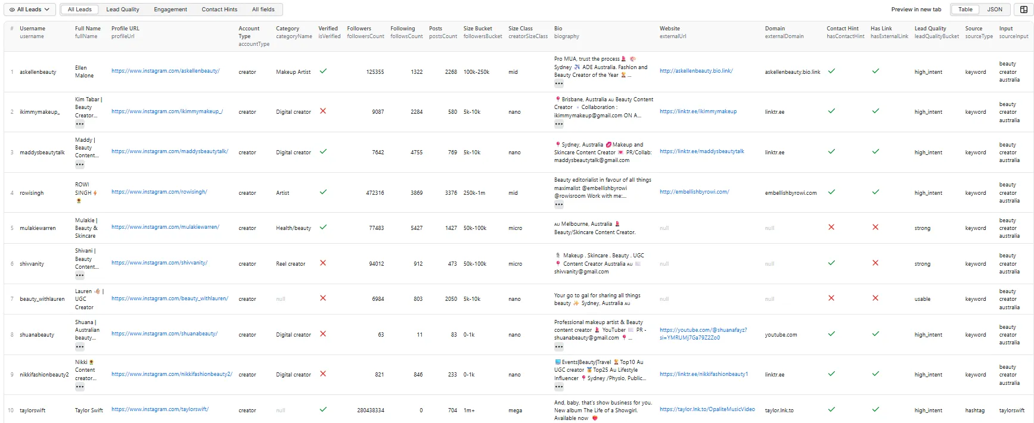Open the rowisingh Instagram profile URL
Screen dimensions: 1034x423
point(159,192)
